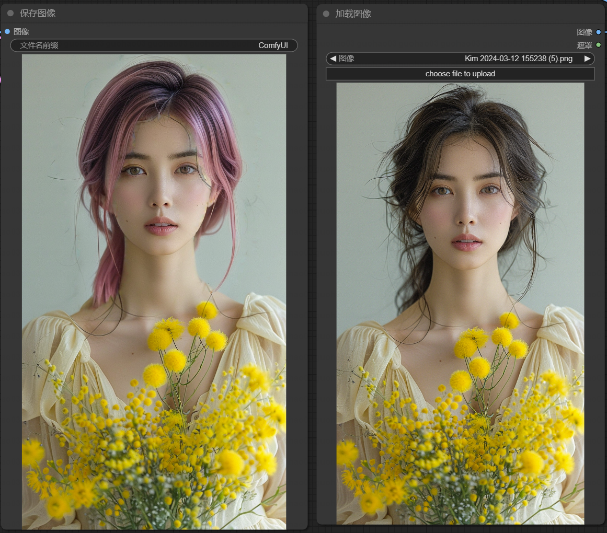Select the 保存图像 node title text
Image resolution: width=607 pixels, height=533 pixels.
point(38,13)
